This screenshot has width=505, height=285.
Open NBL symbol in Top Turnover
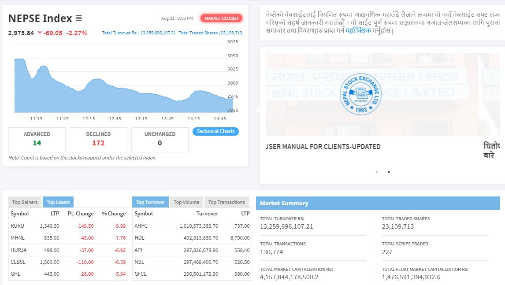point(139,262)
